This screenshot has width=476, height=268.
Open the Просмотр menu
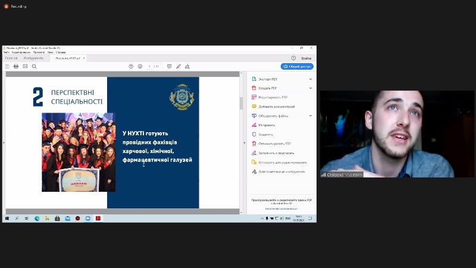[39, 52]
